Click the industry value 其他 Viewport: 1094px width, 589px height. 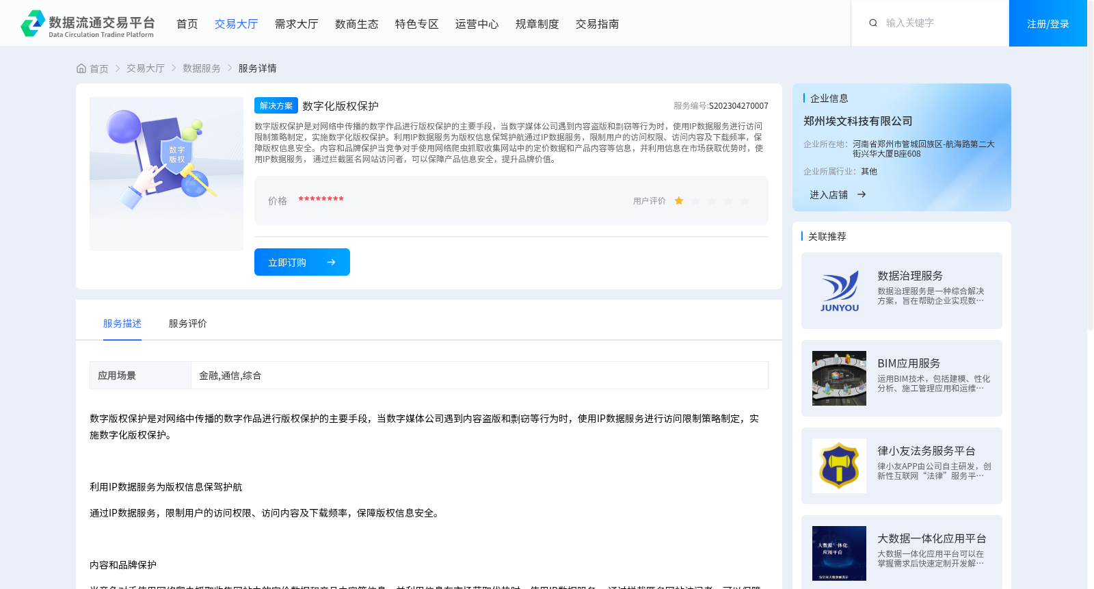[869, 172]
